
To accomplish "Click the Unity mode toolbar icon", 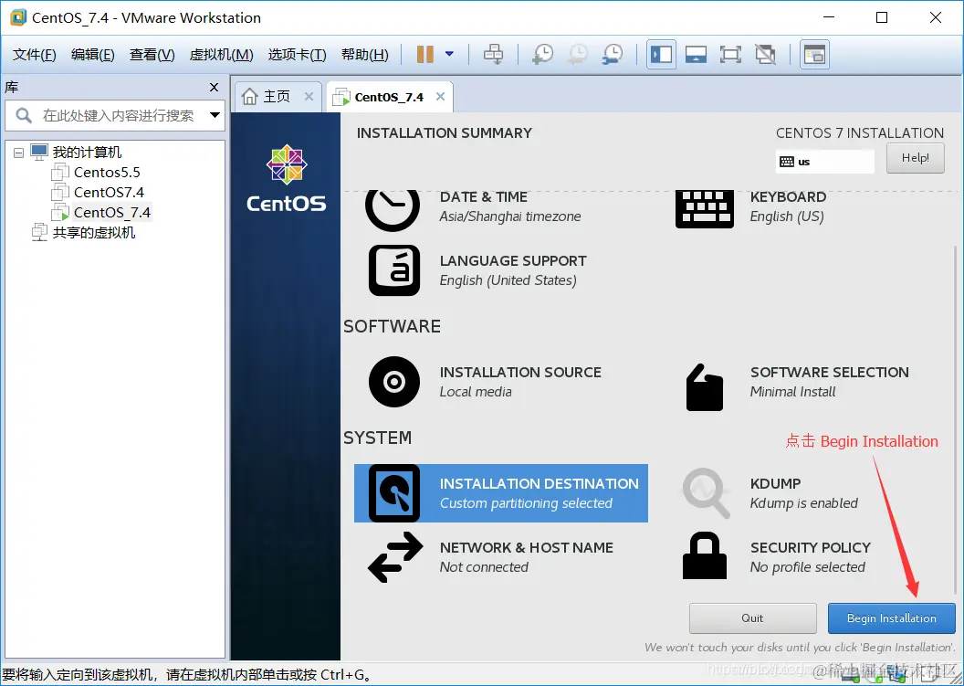I will coord(765,54).
